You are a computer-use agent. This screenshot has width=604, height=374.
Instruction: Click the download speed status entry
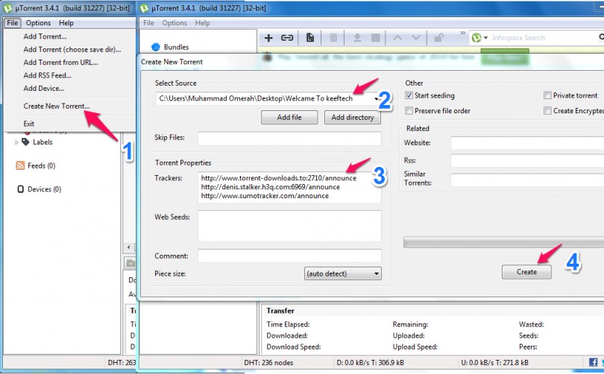tap(370, 363)
